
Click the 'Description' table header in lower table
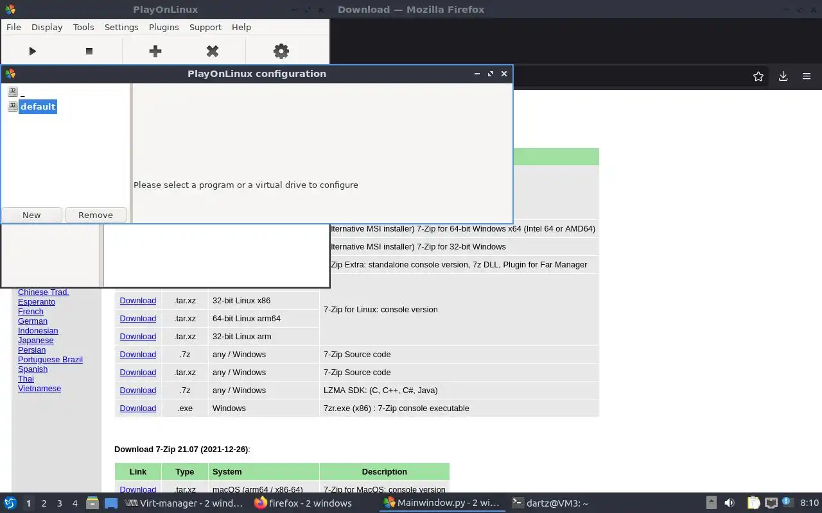[x=384, y=471]
